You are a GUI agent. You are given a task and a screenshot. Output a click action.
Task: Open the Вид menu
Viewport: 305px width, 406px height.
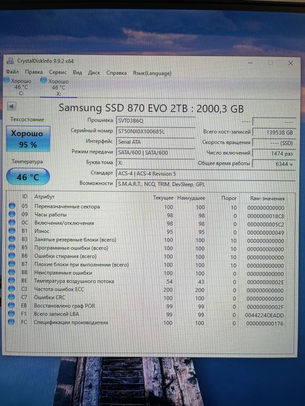click(77, 72)
